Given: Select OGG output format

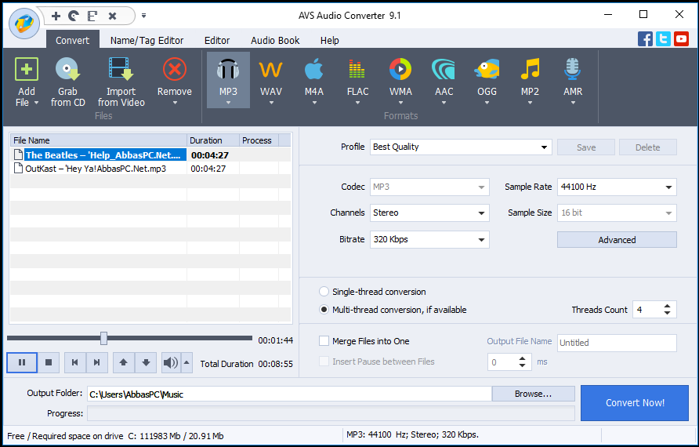Looking at the screenshot, I should click(487, 79).
